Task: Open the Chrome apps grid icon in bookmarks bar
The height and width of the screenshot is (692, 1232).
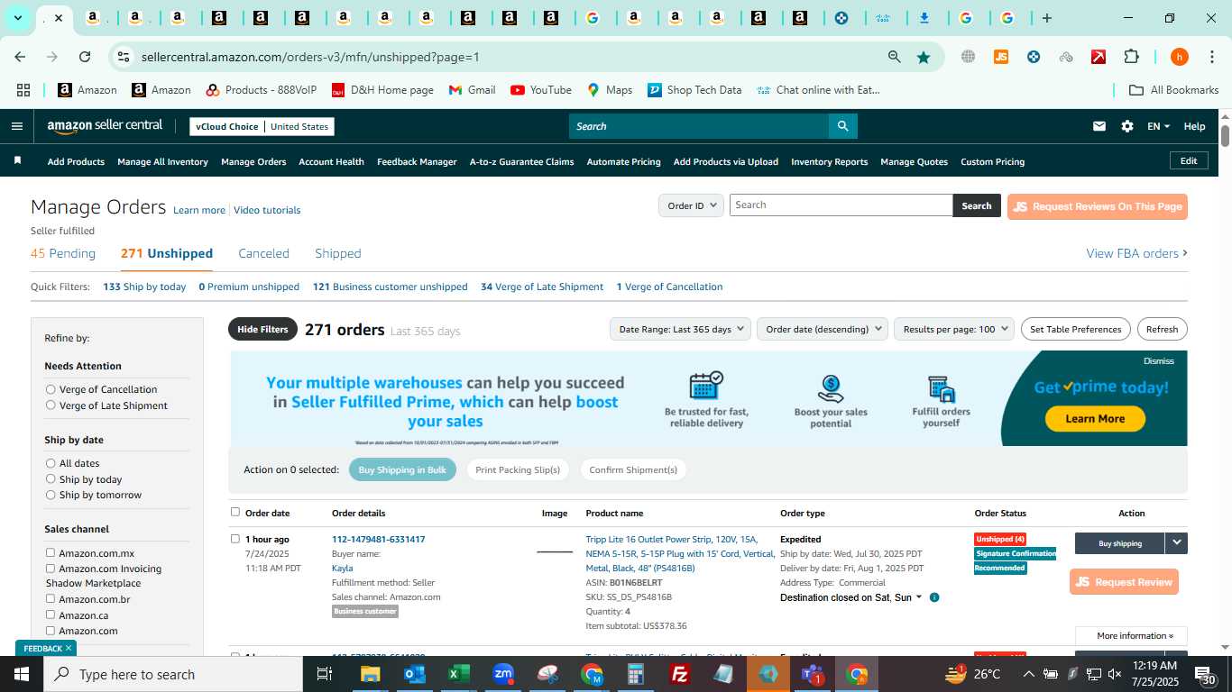Action: point(23,90)
